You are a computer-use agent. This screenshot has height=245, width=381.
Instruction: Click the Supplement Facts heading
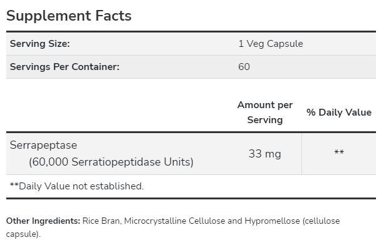click(69, 16)
